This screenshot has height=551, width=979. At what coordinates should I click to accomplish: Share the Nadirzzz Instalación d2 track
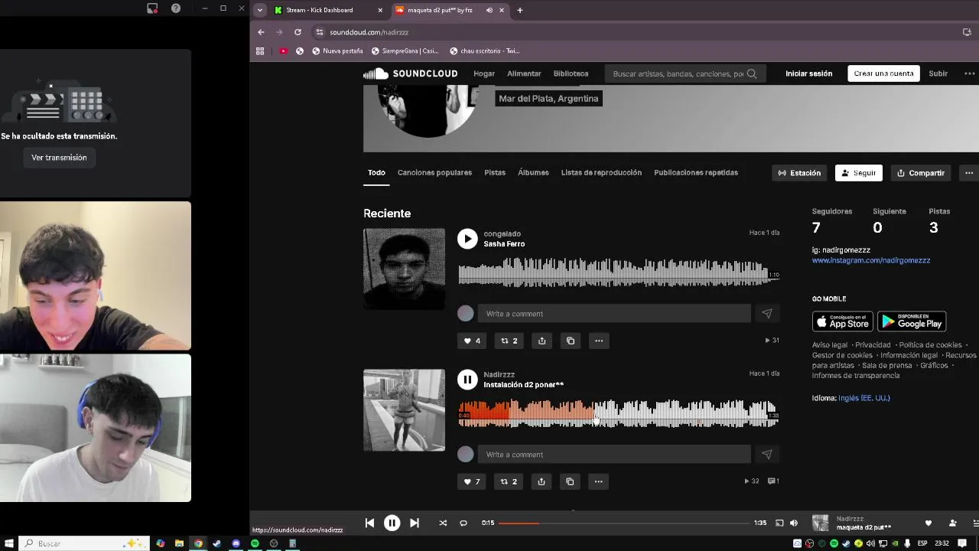pos(542,481)
